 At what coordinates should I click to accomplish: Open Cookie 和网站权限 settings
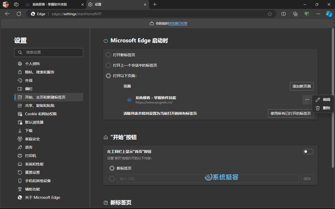pyautogui.click(x=49, y=114)
